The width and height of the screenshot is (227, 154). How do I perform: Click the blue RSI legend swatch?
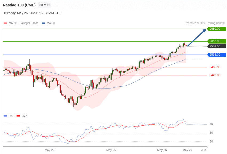5,116
